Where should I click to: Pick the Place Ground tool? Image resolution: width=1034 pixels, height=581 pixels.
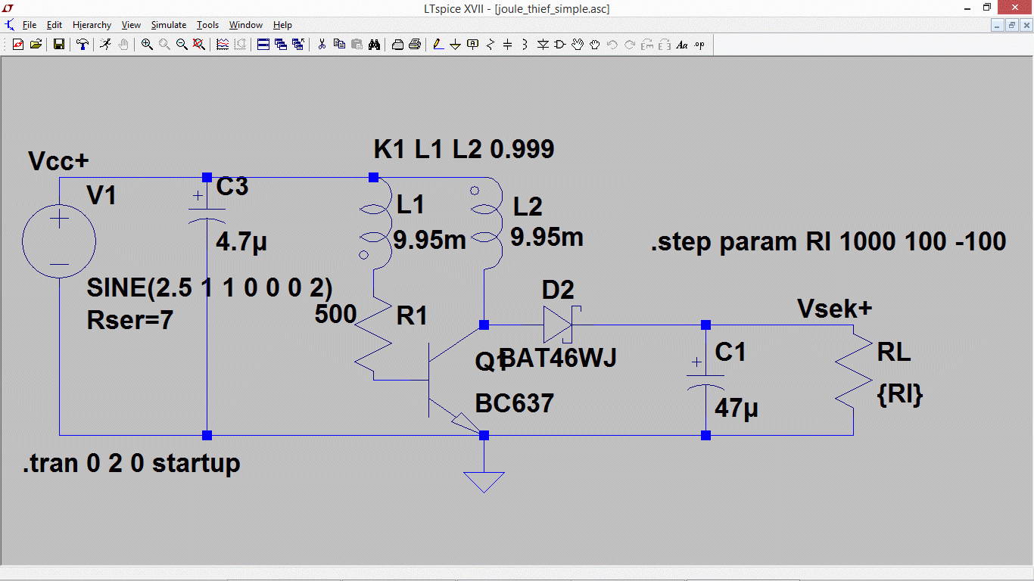pyautogui.click(x=455, y=45)
